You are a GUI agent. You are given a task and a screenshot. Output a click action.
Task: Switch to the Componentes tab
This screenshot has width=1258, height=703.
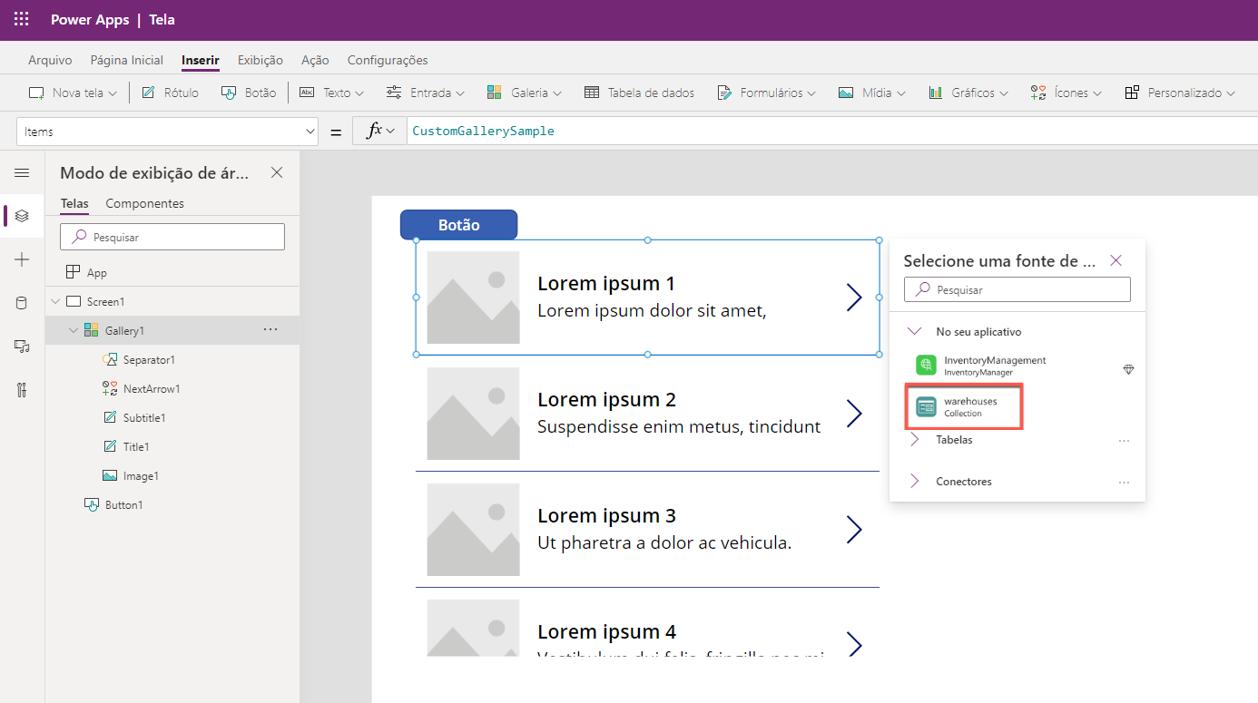point(145,203)
